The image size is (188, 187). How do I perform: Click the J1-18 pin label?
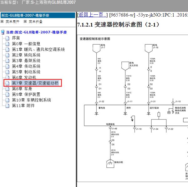click(x=139, y=129)
